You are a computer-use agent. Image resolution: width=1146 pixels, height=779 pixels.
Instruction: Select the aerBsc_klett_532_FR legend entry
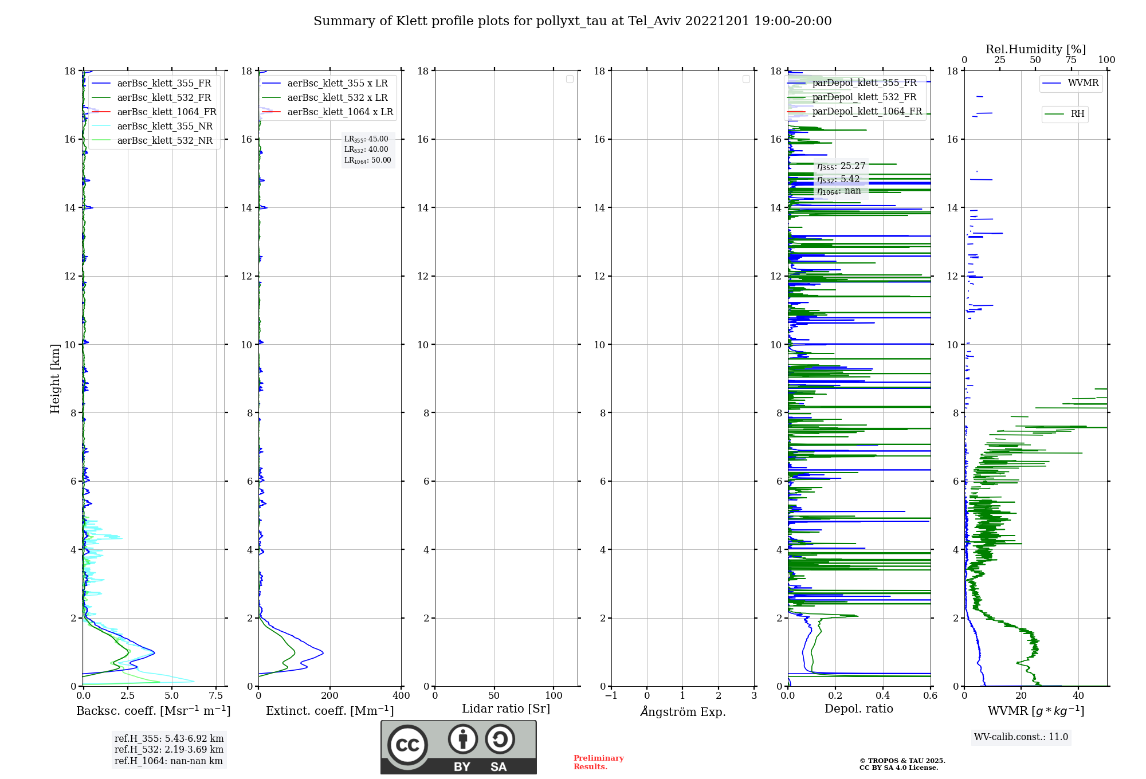[153, 97]
